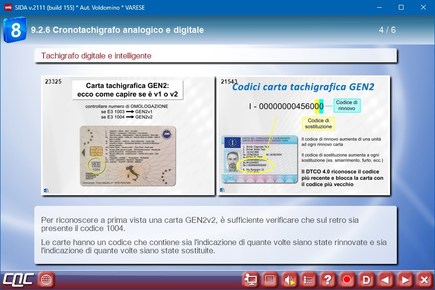Enlarge the Carta tachigrafica GEN2 image 23325
This screenshot has height=290, width=435.
click(128, 135)
